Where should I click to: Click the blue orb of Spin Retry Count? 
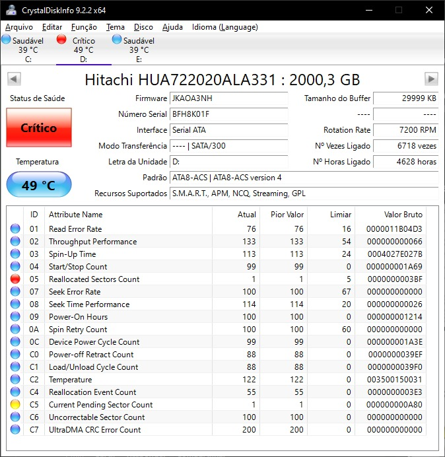tap(15, 329)
